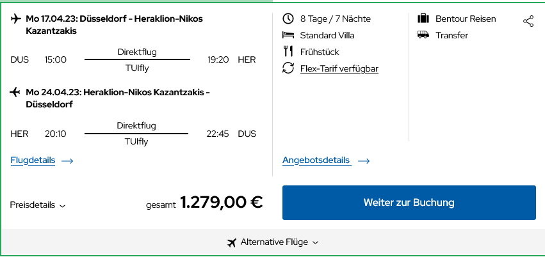Click the bed room type icon
The height and width of the screenshot is (257, 545).
pyautogui.click(x=288, y=35)
